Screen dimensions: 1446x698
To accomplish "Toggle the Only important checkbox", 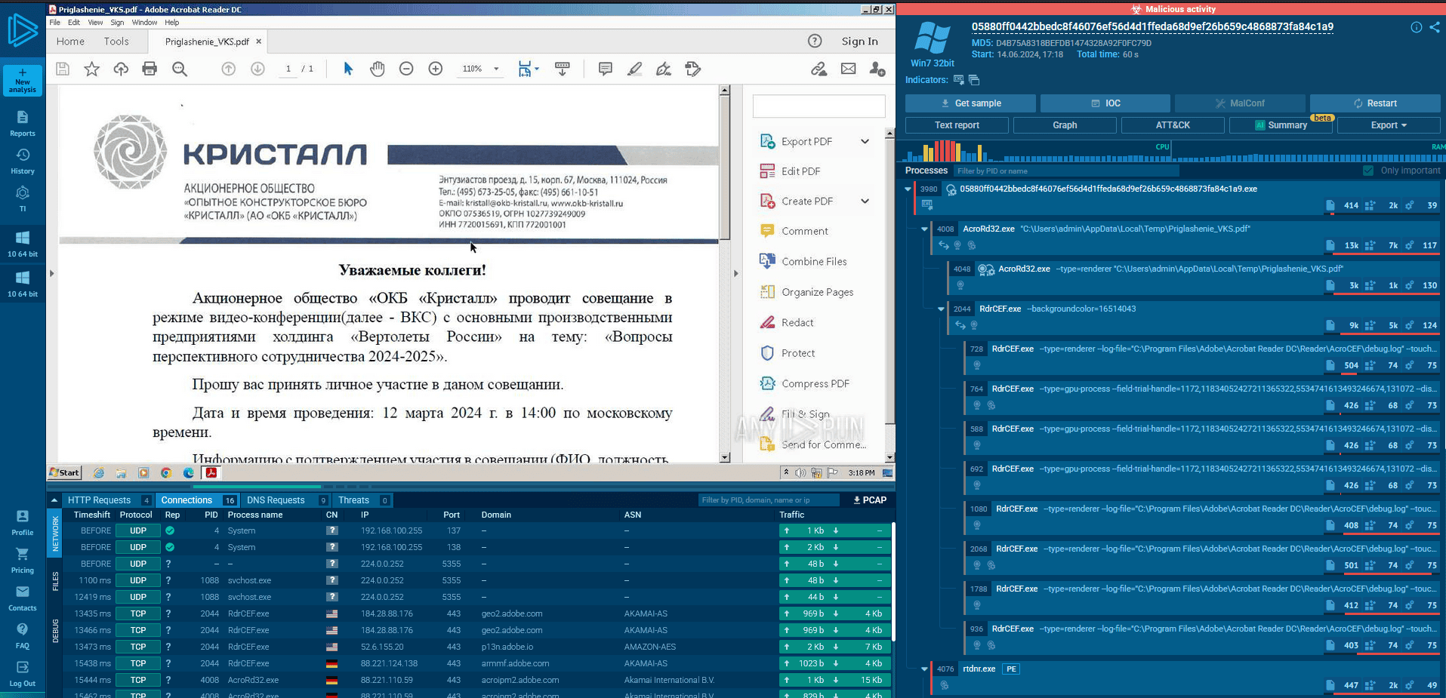I will (x=1368, y=171).
